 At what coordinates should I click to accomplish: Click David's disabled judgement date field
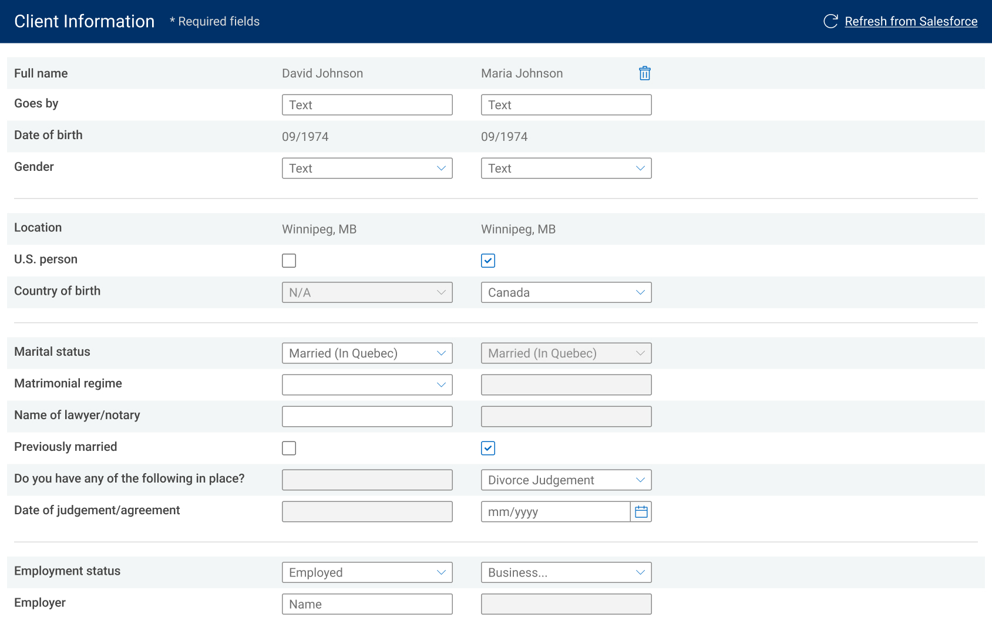[367, 512]
